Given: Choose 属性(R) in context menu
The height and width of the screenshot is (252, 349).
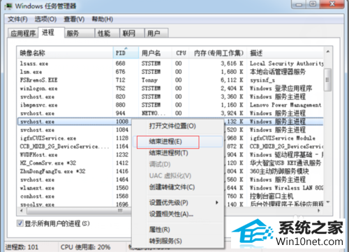Looking at the screenshot, I should coord(177,230).
